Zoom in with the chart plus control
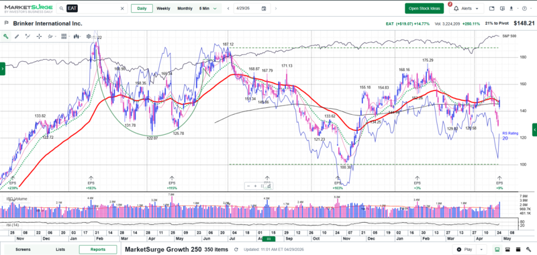Viewport: 537px width, 255px height. [256, 186]
